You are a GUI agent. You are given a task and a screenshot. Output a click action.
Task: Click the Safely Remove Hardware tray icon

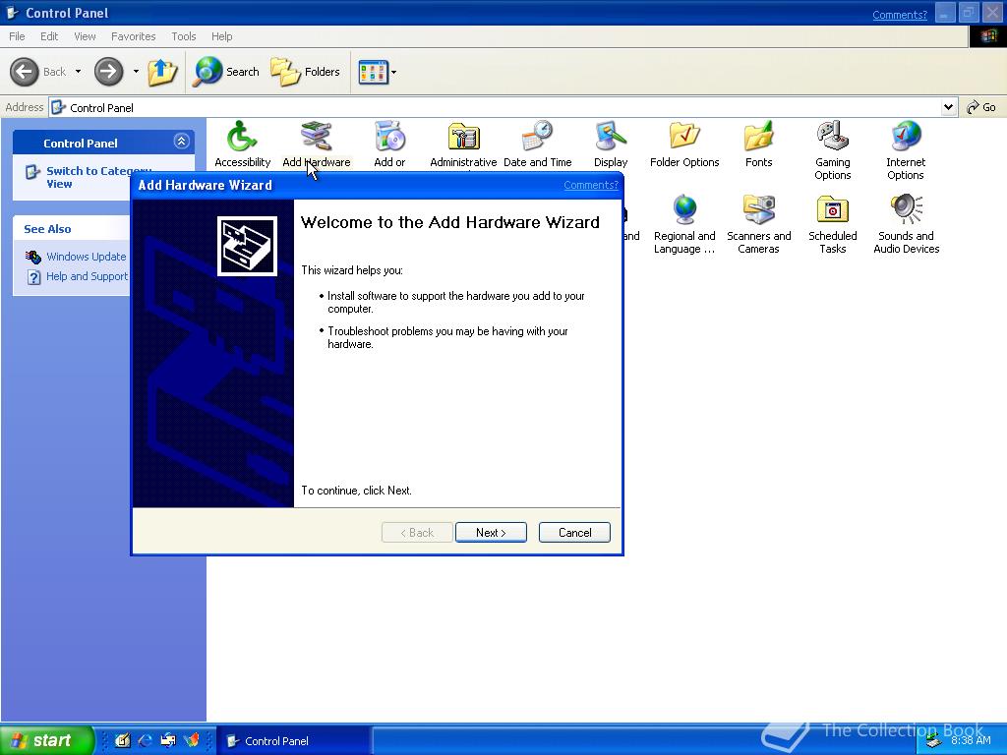tap(932, 741)
